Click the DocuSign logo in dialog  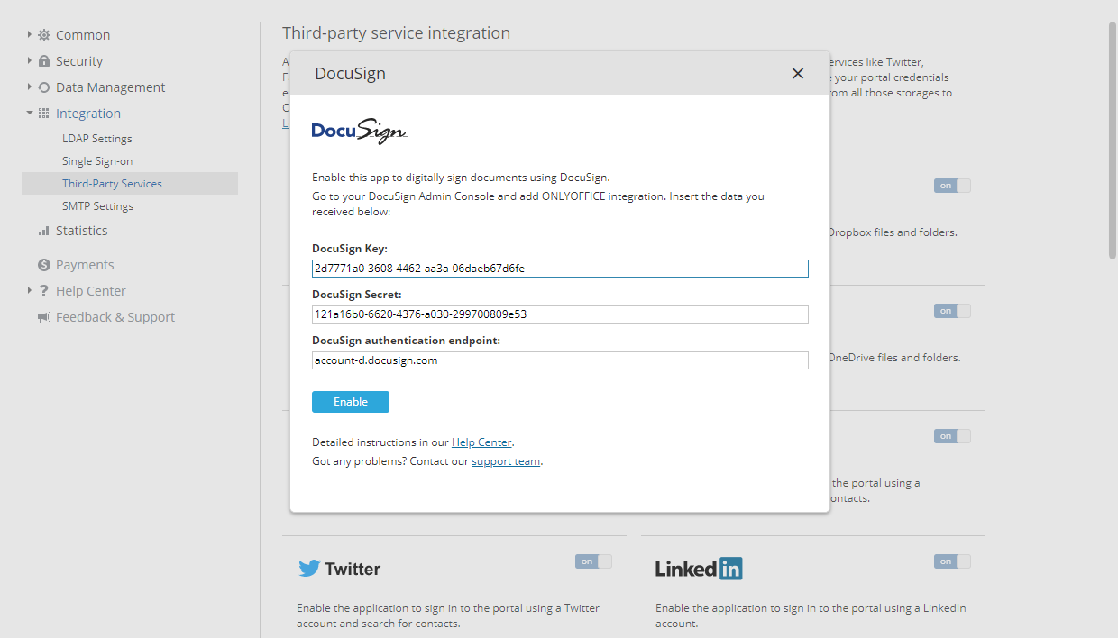[359, 131]
